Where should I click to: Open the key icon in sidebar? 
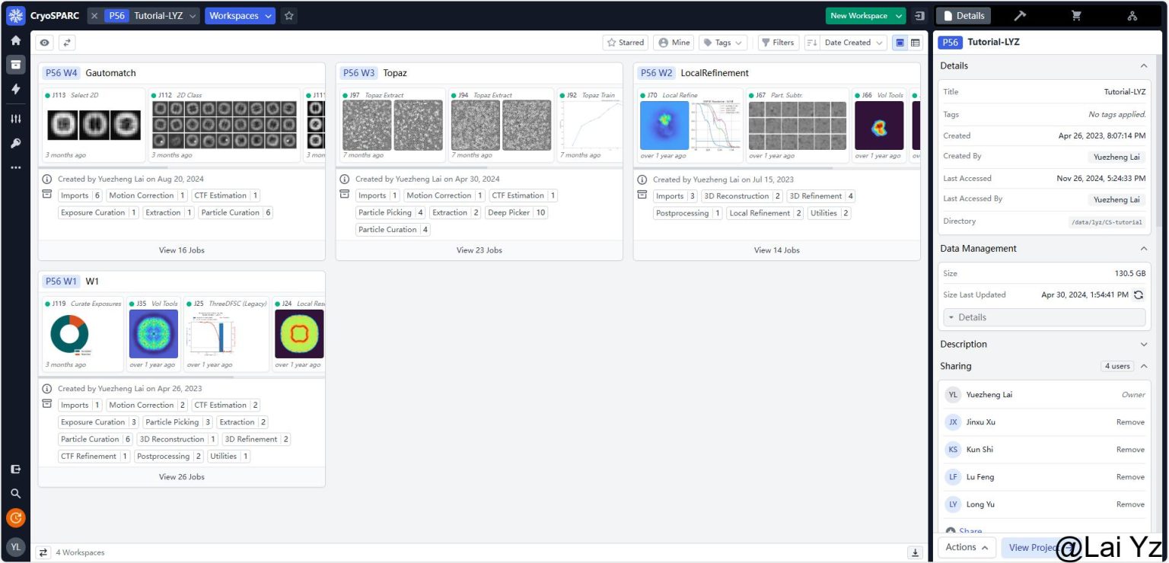click(15, 143)
